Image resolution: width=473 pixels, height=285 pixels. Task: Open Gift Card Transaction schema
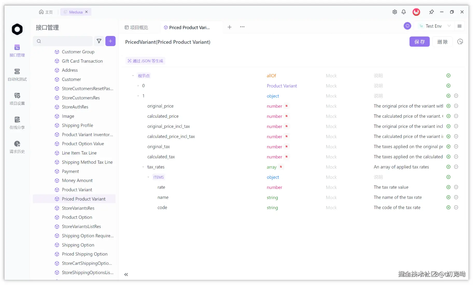coord(82,61)
